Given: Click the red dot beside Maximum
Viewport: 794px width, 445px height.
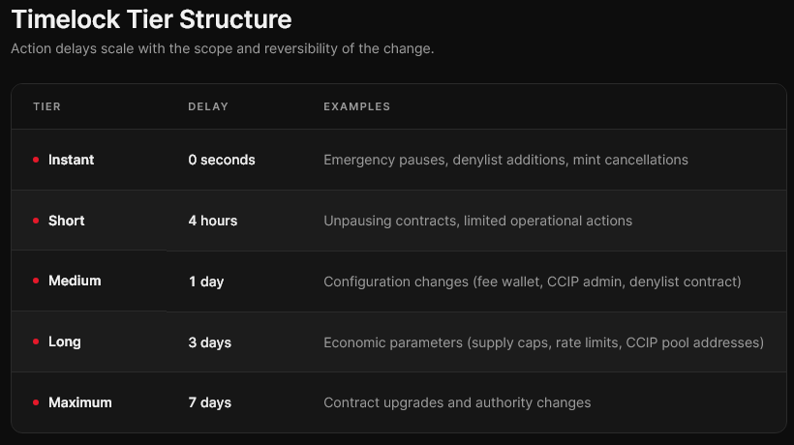Looking at the screenshot, I should (36, 402).
